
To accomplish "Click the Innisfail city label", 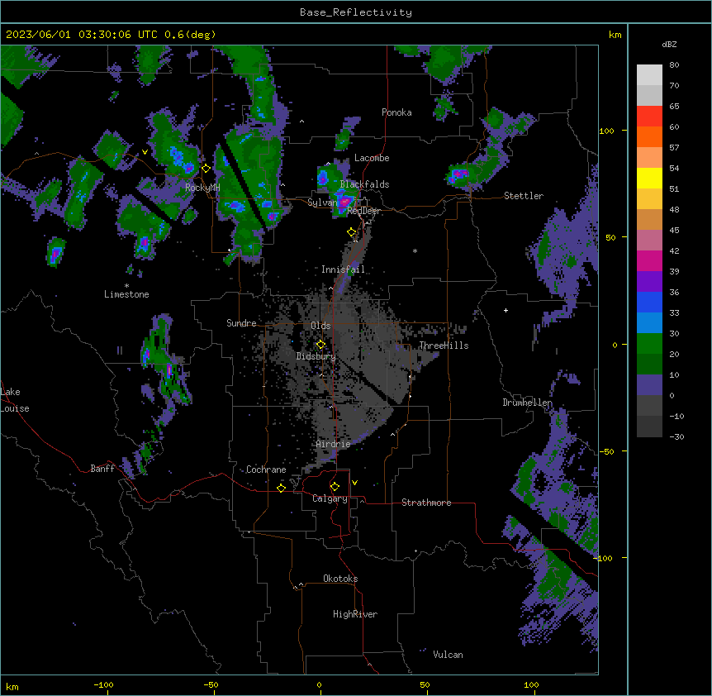I will point(343,269).
